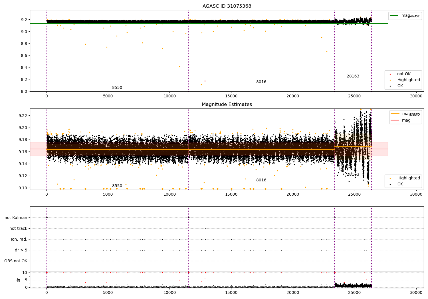Click the 'not OK' legend entry
This screenshot has height=299, width=428.
point(404,74)
